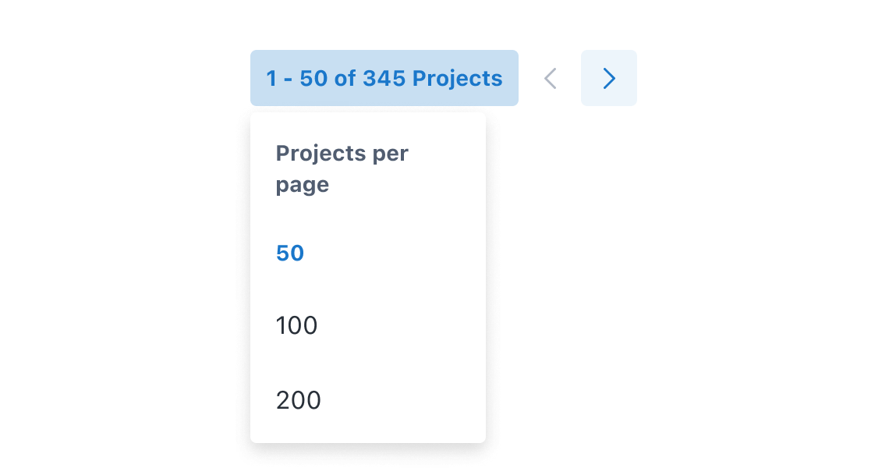Click the "Projects per page" heading

pyautogui.click(x=342, y=168)
